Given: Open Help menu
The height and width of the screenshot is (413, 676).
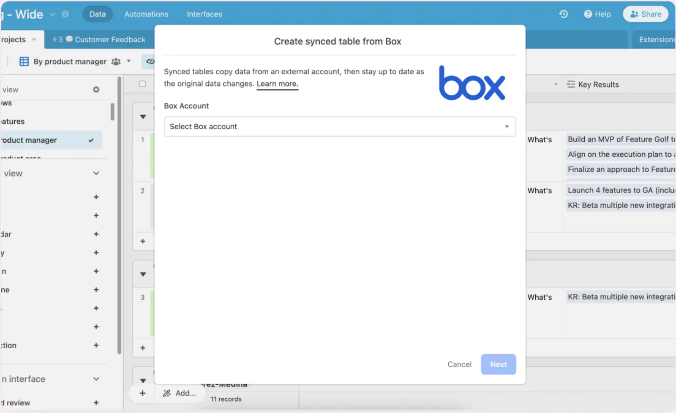Looking at the screenshot, I should click(x=597, y=14).
